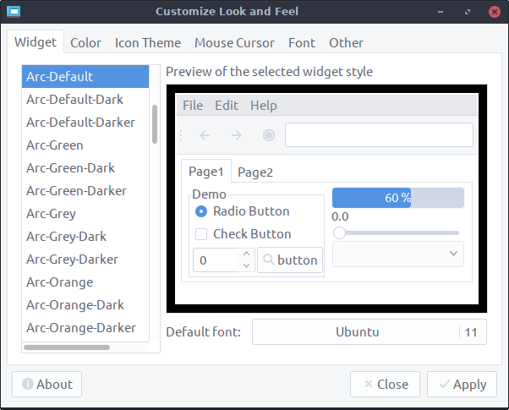
Task: Open the empty preview combo box
Action: (398, 254)
